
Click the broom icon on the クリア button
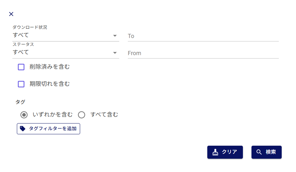coord(215,152)
